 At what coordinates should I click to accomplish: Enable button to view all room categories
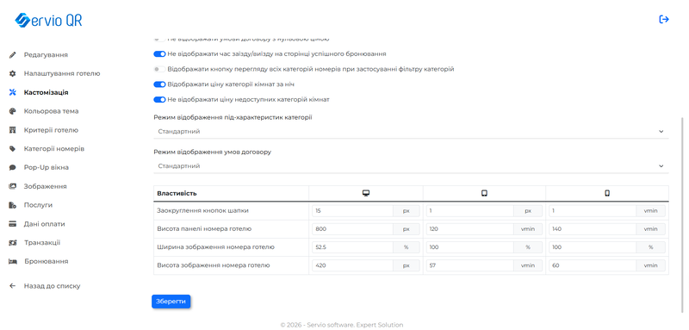pos(159,70)
